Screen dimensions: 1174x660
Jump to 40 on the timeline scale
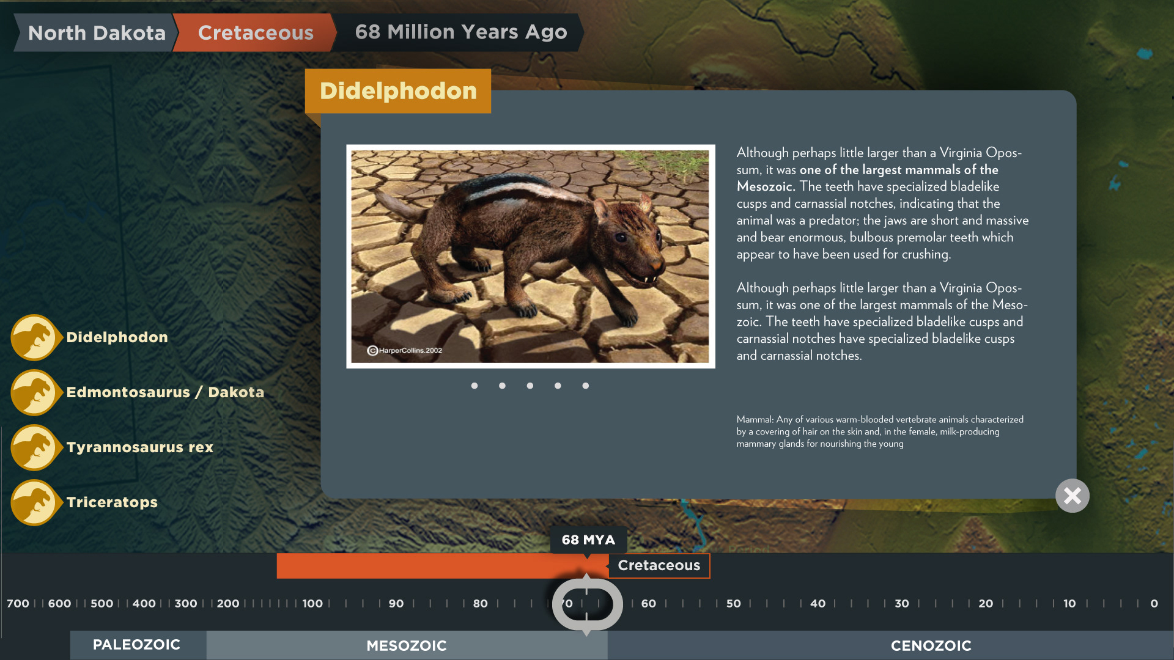coord(818,604)
